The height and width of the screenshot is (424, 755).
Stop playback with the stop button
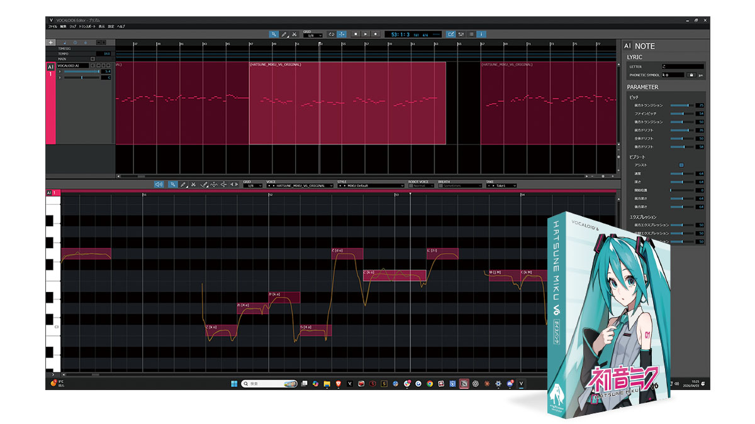tap(355, 35)
